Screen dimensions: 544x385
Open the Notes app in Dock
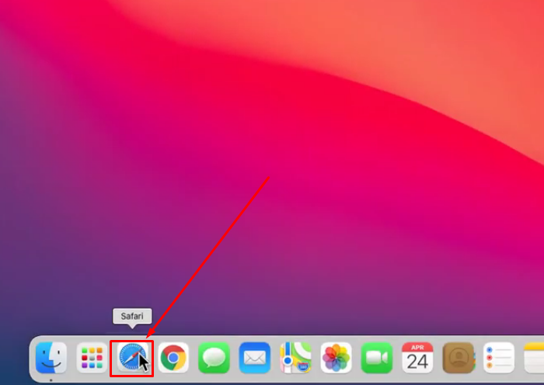pos(535,358)
